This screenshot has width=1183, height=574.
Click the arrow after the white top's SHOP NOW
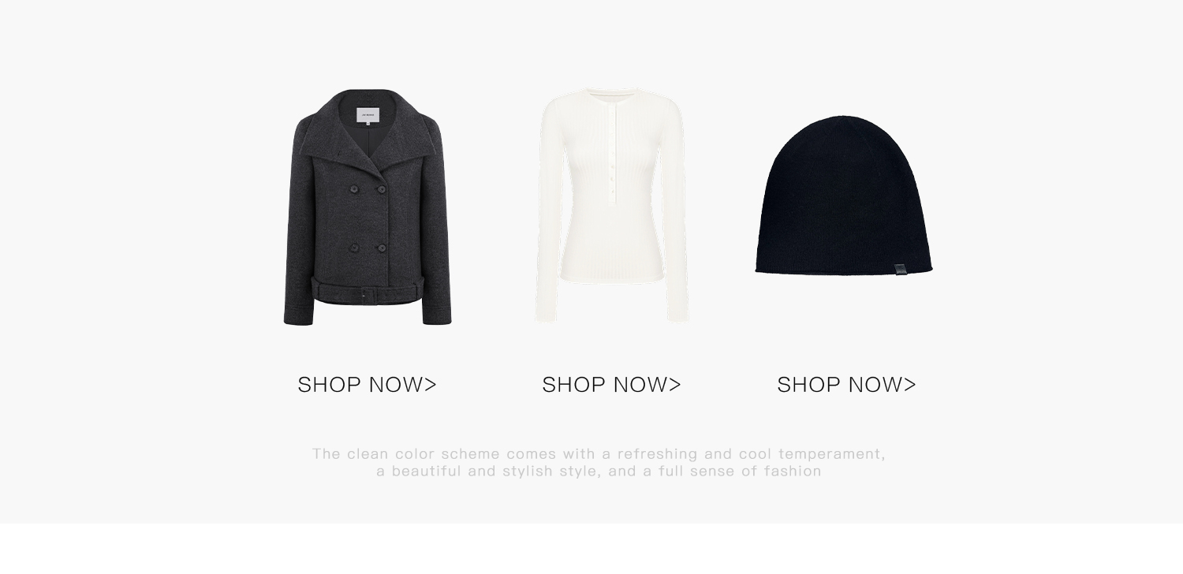[675, 385]
